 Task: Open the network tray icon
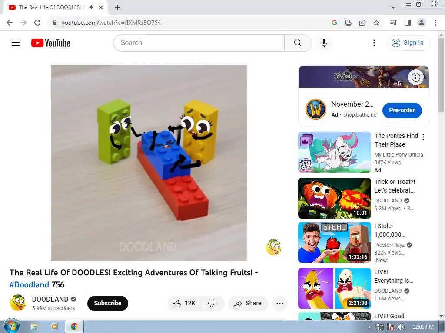[380, 327]
